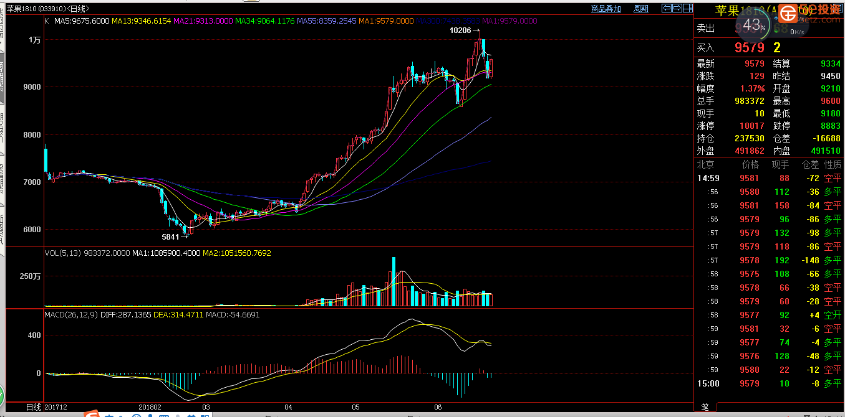Screen dimensions: 845x417
Task: Click the MACD(26,12,9) indicator label
Action: pyautogui.click(x=71, y=315)
